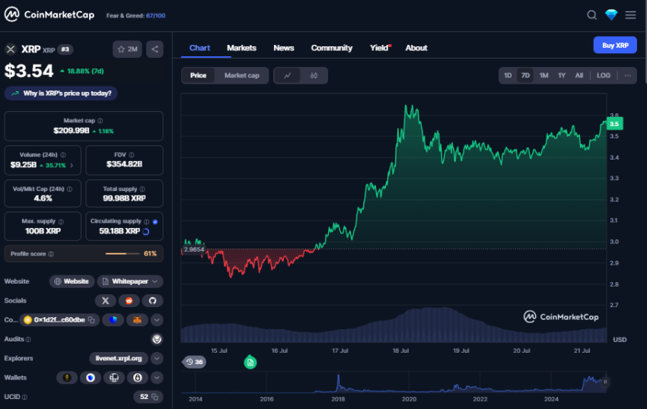647x409 pixels.
Task: Copy the UCID 52 value
Action: pos(155,397)
